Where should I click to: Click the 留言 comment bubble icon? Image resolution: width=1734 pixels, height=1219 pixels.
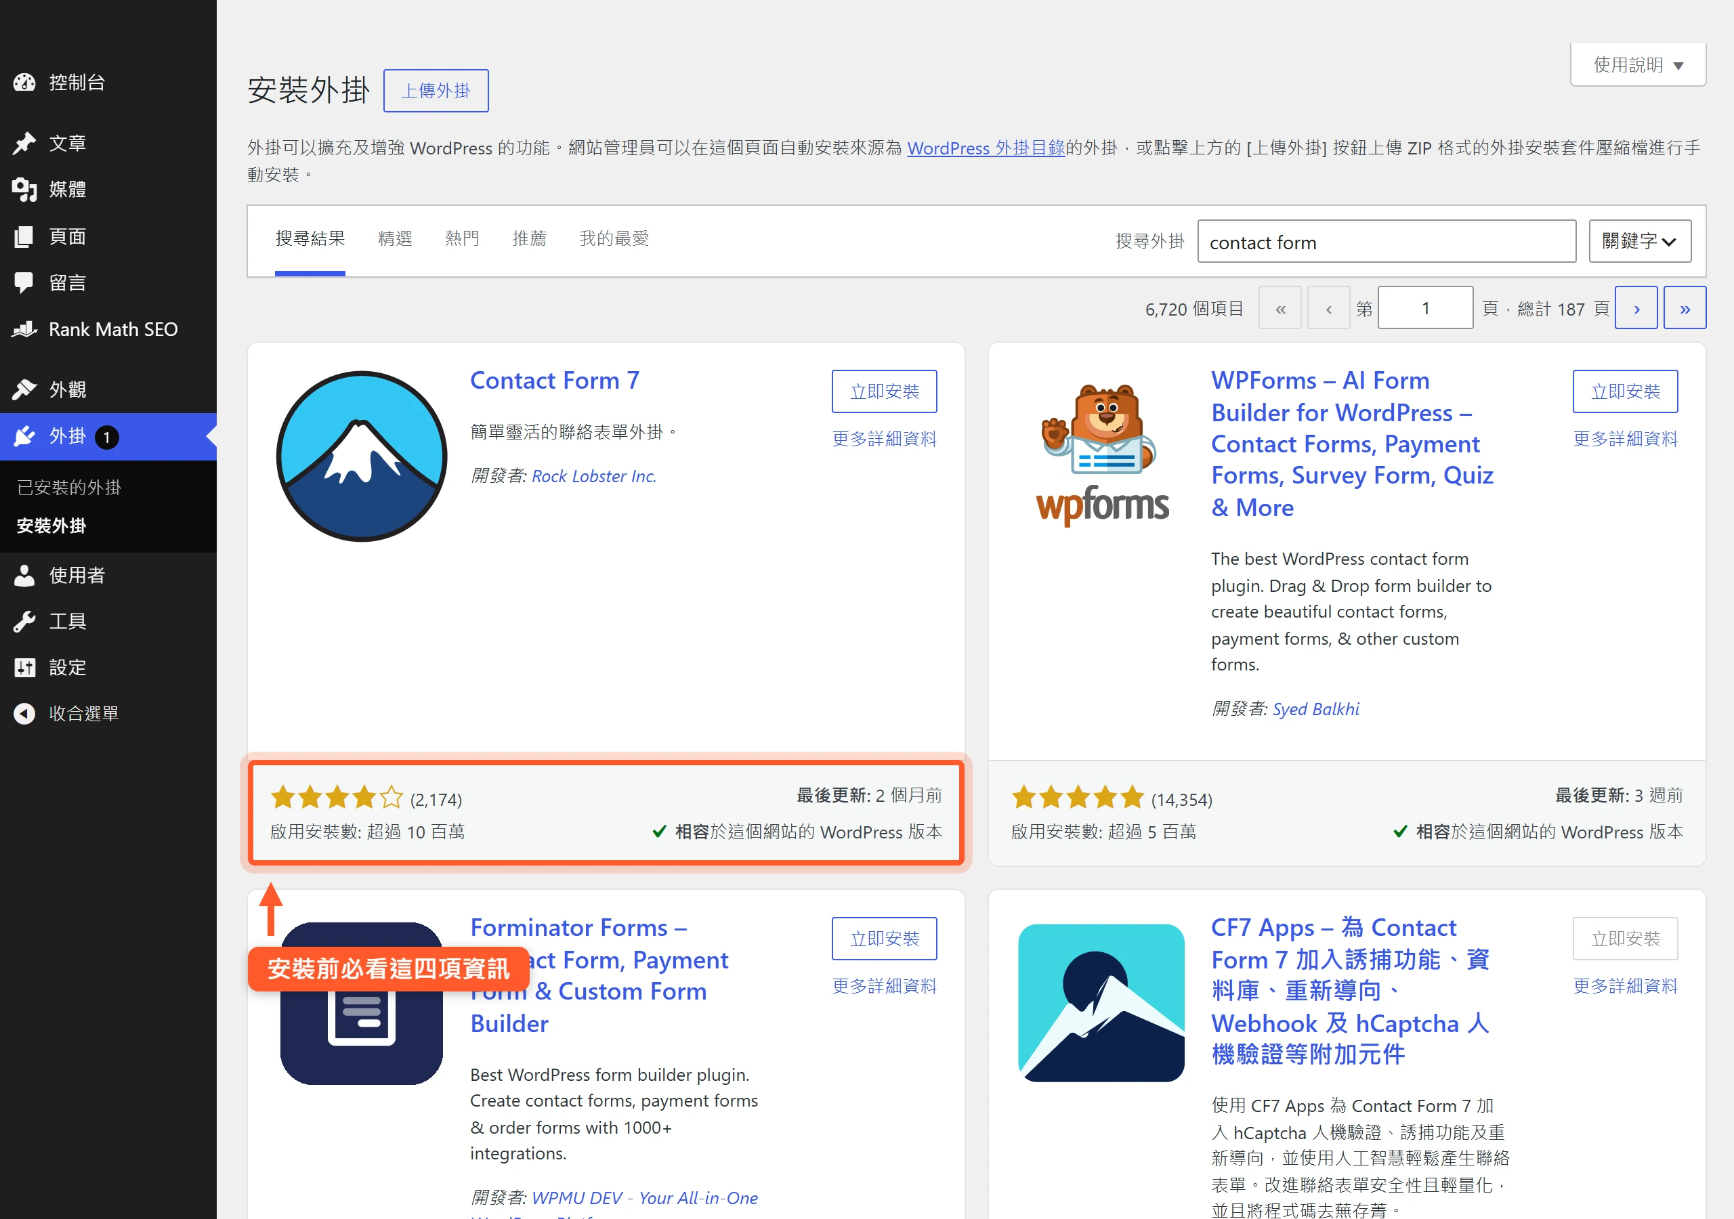(24, 282)
